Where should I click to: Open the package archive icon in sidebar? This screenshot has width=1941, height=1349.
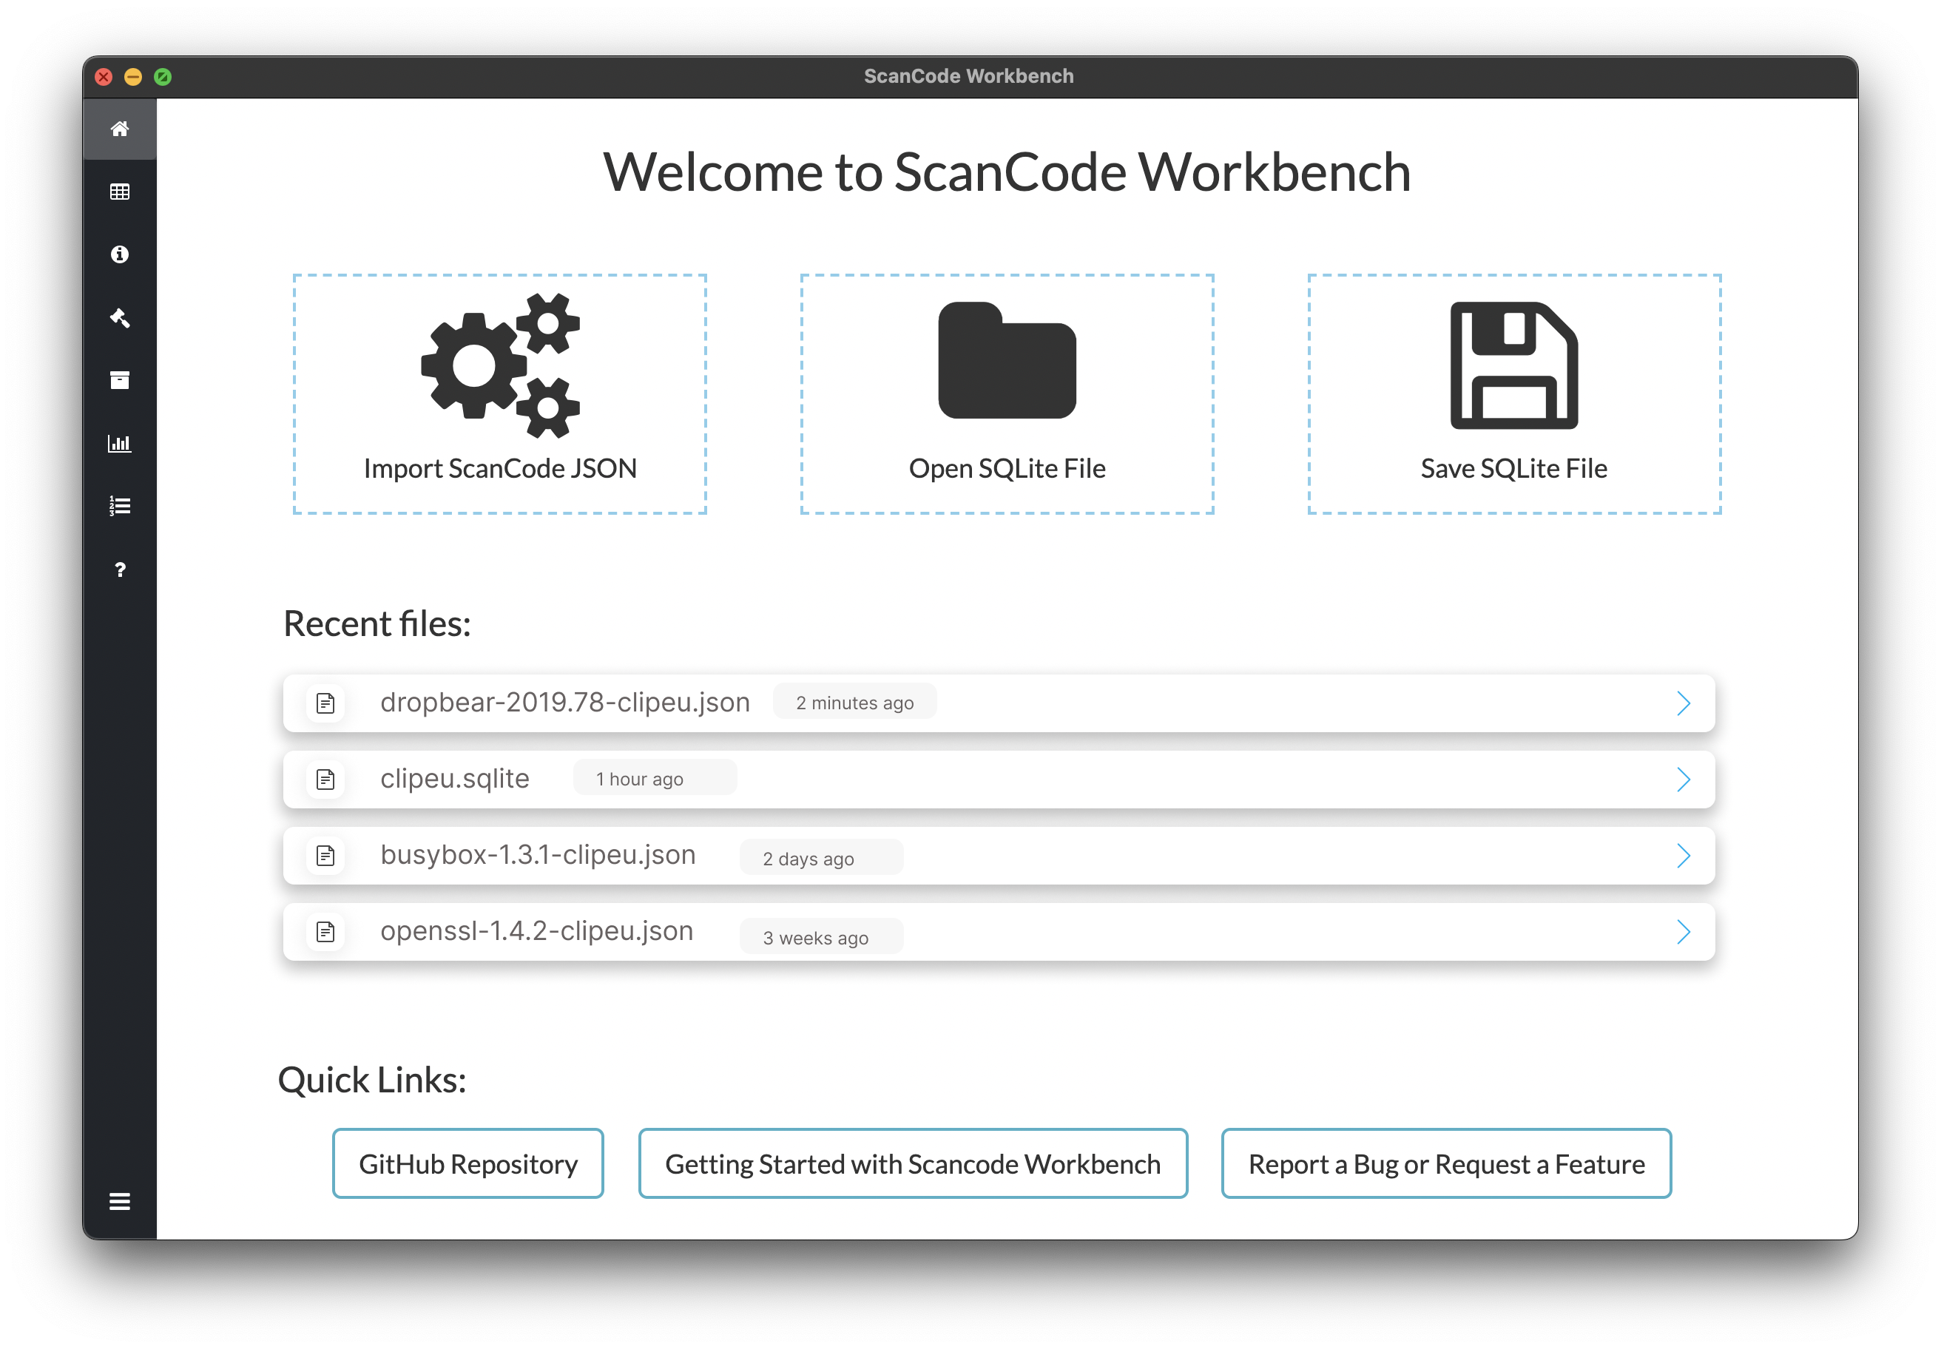point(119,380)
